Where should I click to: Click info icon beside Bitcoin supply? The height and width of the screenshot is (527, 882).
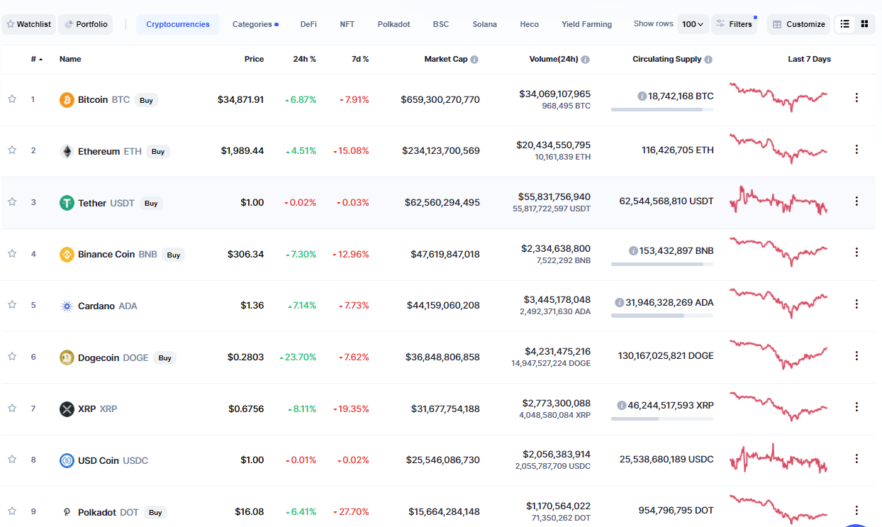tap(642, 96)
